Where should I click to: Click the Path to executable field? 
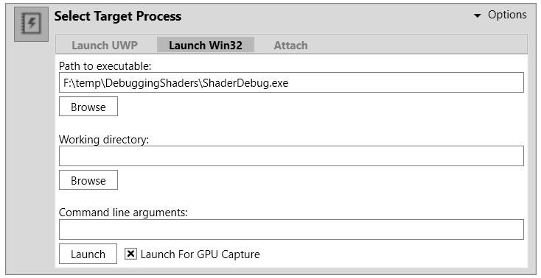pos(291,82)
